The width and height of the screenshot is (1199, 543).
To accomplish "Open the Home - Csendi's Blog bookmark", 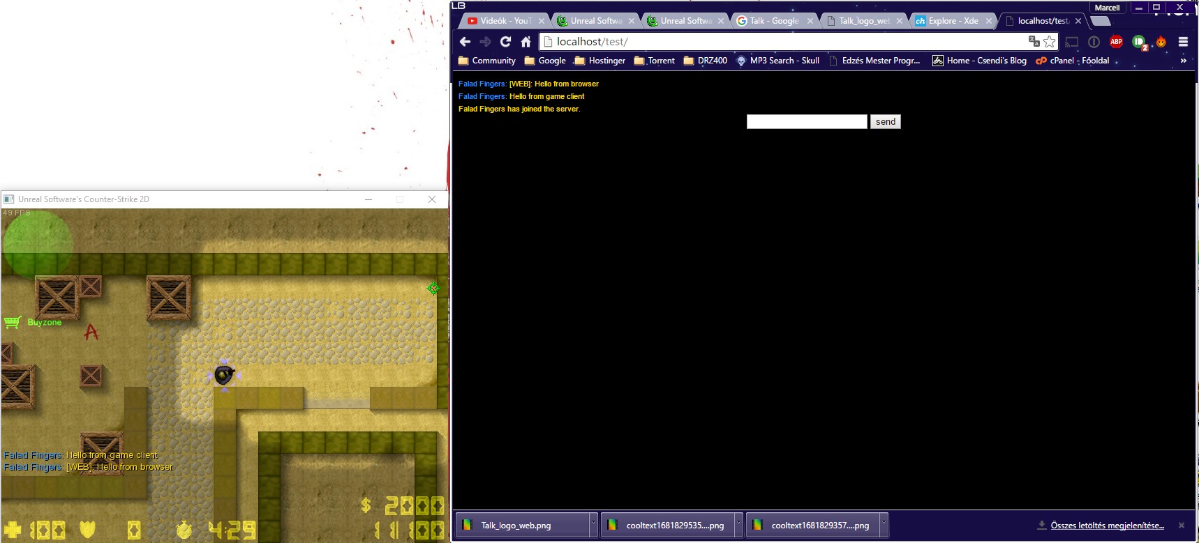I will [x=979, y=61].
